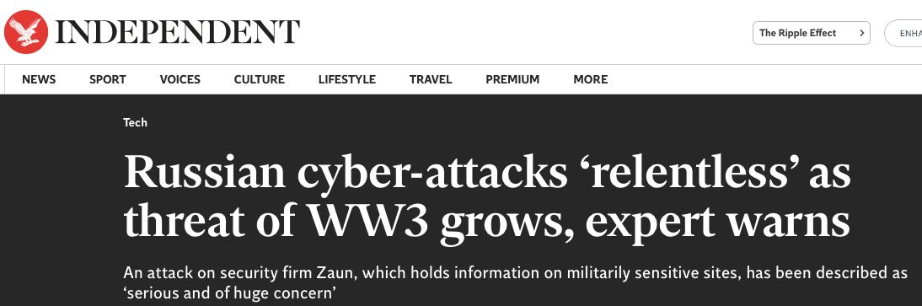Click the Independent red eagle logo
Screen dimensions: 922x306
(x=25, y=32)
